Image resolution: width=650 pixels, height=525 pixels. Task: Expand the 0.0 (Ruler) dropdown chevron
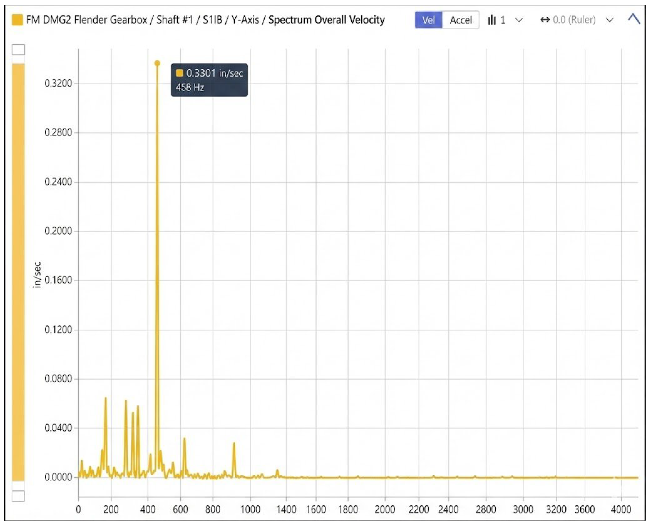[609, 20]
